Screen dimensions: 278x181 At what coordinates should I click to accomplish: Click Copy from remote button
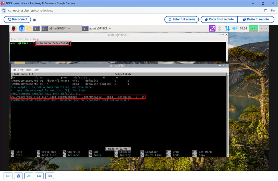(x=219, y=20)
